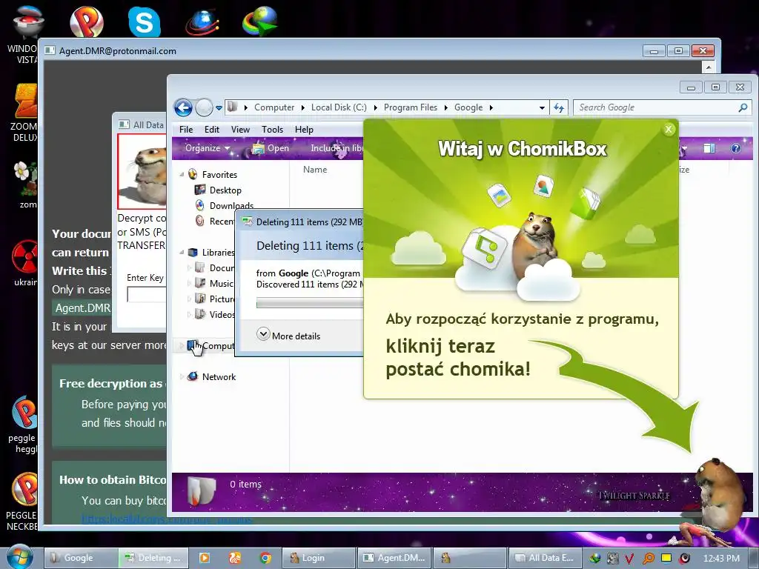Screen dimensions: 759x569
Task: Open the Help menu in Explorer
Action: 304,129
